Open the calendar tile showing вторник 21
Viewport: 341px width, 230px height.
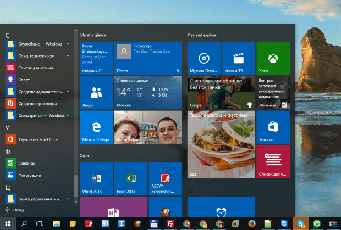click(96, 58)
